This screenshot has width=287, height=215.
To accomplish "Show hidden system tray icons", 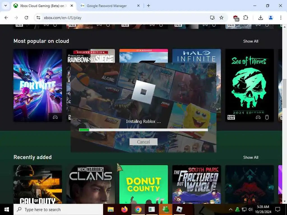I will (231, 209).
